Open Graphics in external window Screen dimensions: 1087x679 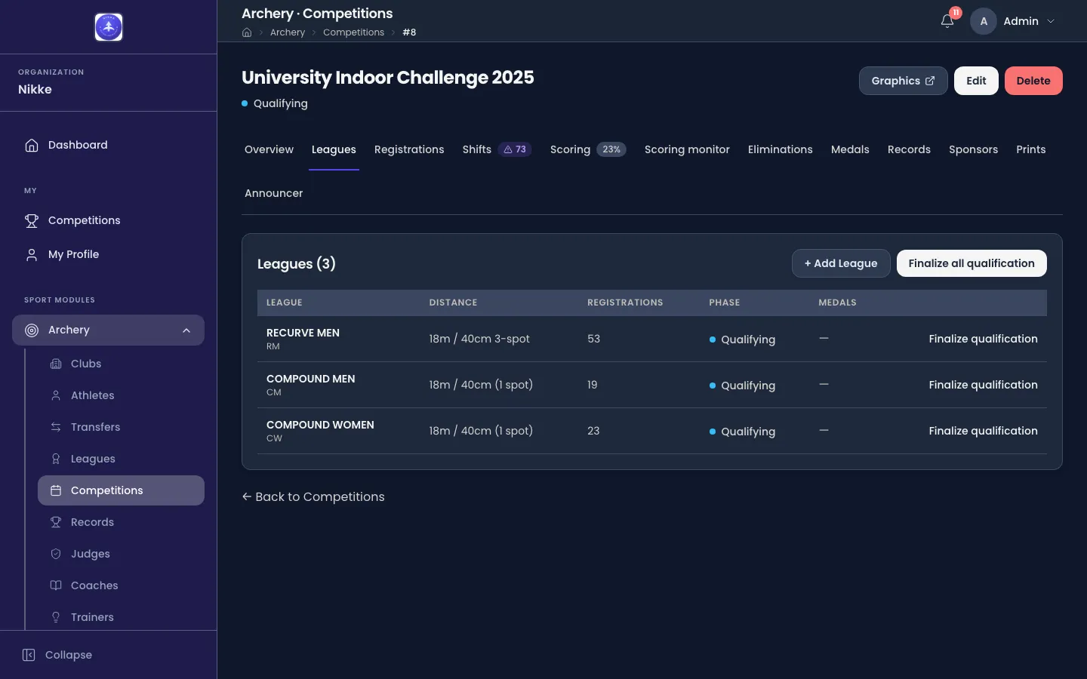click(x=903, y=81)
